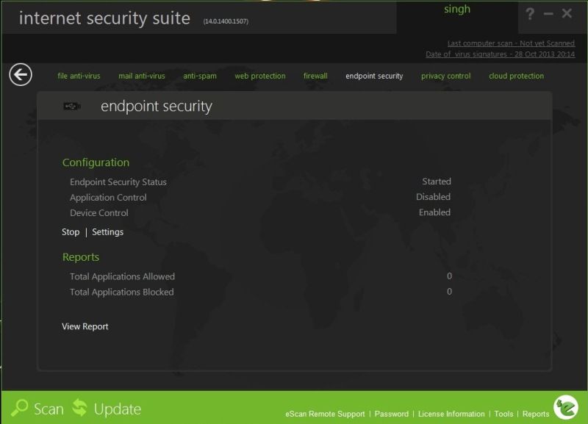Click the version number 14.0.1400.1507
Viewport: 588px width, 424px height.
click(x=226, y=21)
